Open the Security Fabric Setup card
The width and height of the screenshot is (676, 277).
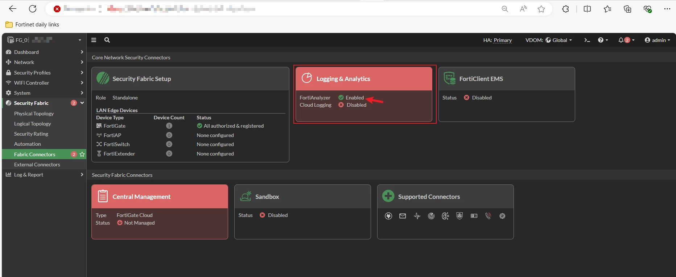pos(190,115)
